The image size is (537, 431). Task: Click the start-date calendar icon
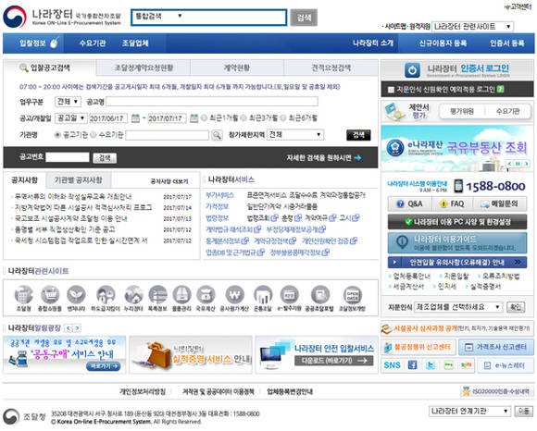135,118
